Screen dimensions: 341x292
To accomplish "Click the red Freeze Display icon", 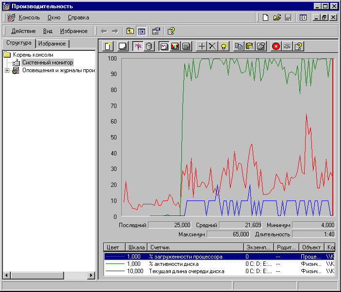I will click(276, 46).
